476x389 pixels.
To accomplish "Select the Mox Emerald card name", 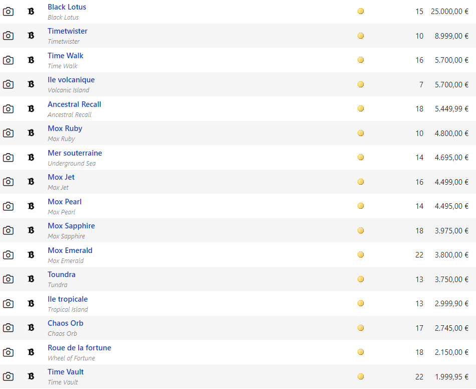I will pos(70,250).
